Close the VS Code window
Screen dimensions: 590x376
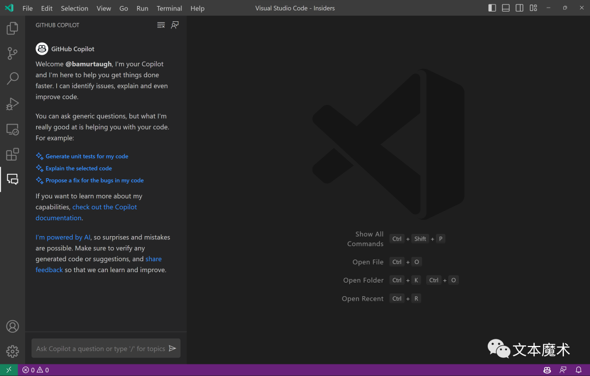click(x=582, y=8)
